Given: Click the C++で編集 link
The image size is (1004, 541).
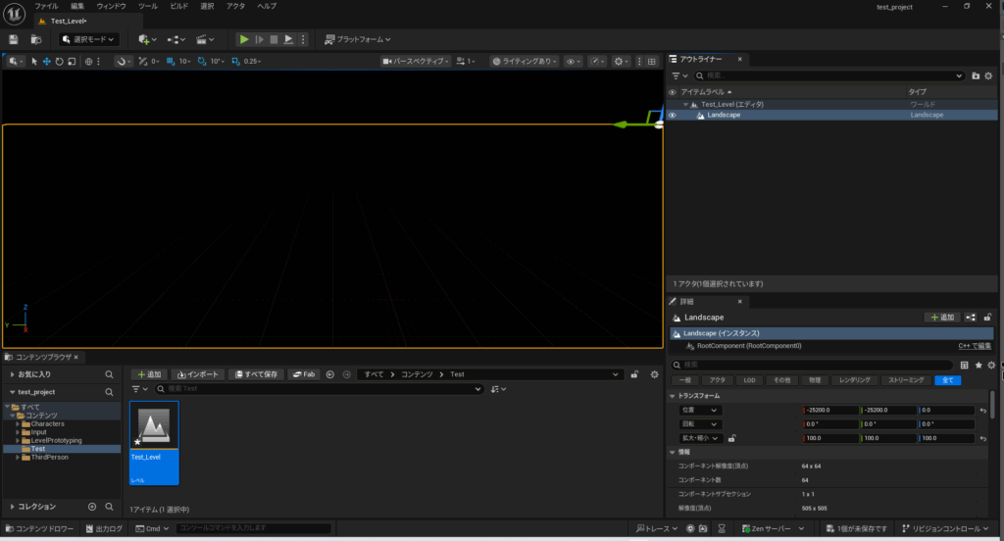Looking at the screenshot, I should (975, 346).
